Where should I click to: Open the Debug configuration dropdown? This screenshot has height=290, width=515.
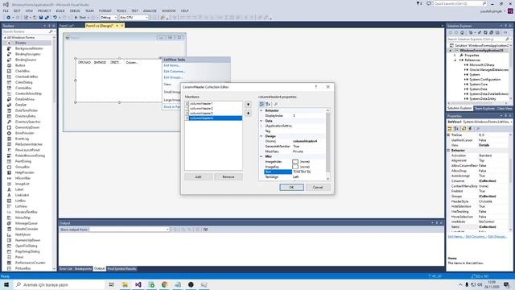pyautogui.click(x=109, y=18)
